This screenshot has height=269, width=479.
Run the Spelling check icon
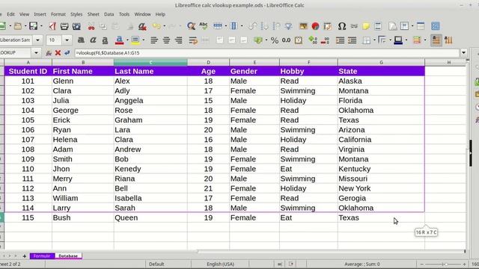203,26
